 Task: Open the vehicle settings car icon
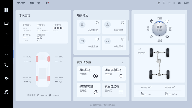point(6,23)
